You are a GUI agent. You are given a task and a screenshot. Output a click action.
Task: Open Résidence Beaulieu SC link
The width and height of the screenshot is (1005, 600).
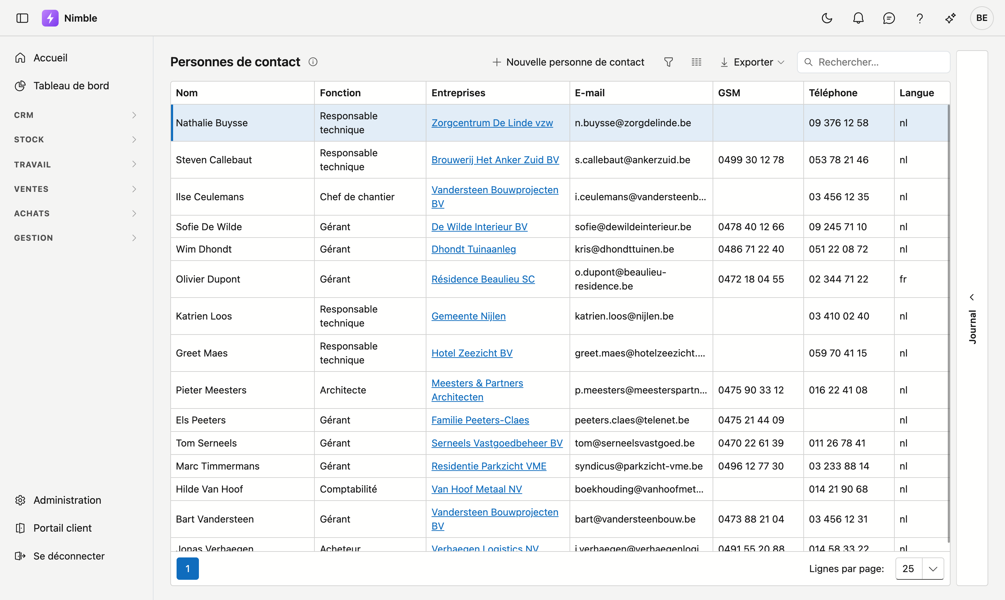point(483,279)
